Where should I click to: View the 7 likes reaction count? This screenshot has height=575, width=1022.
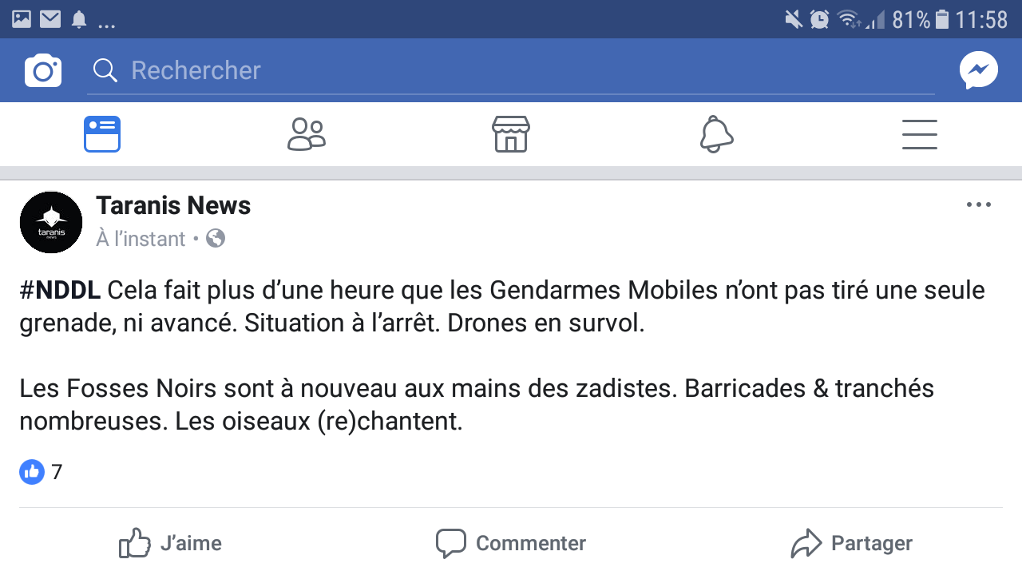(57, 472)
